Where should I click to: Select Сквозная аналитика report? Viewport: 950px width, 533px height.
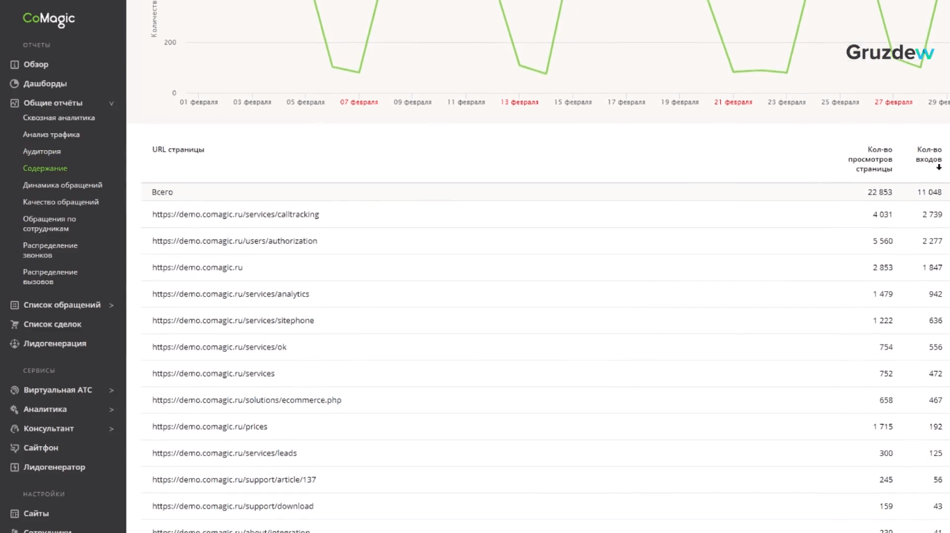point(58,118)
